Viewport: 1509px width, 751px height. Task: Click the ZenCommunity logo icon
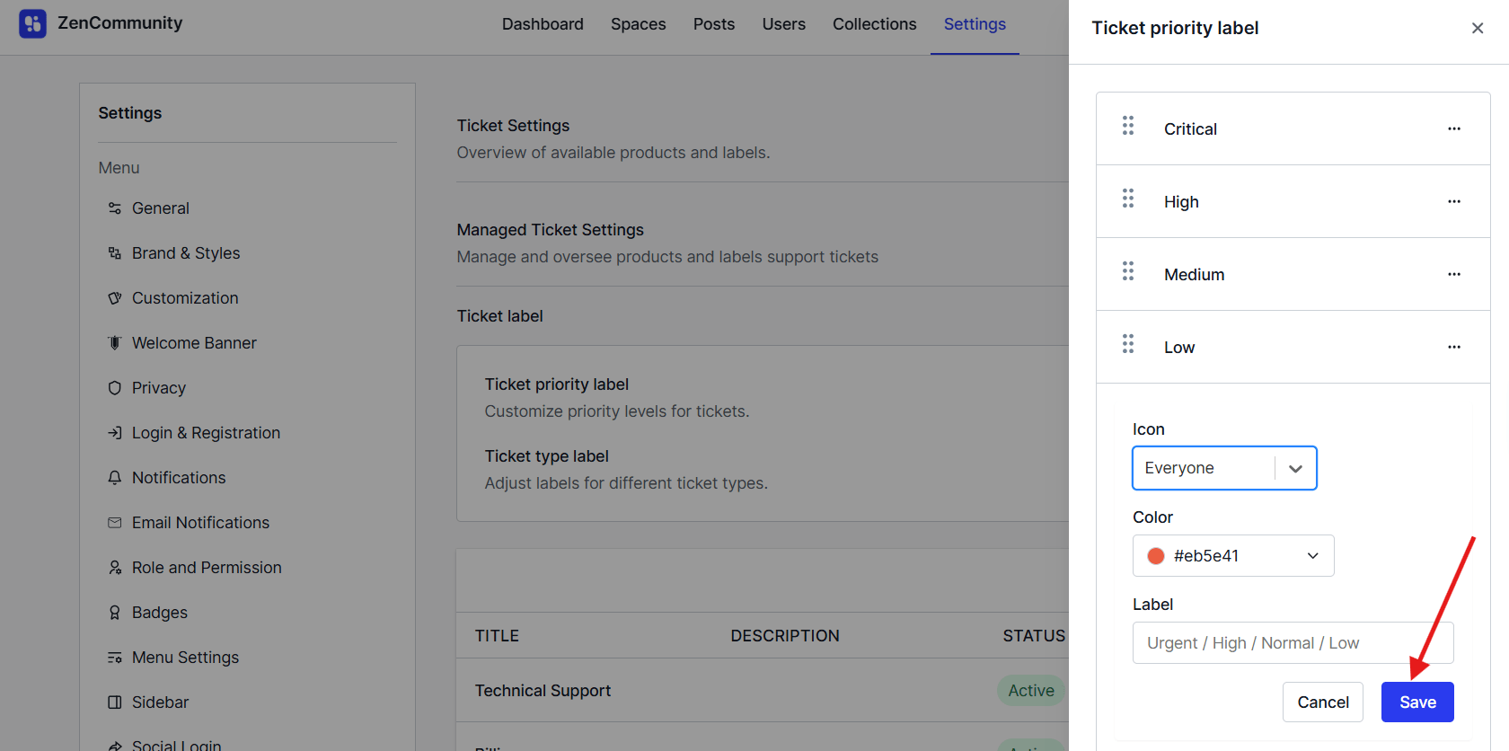(32, 24)
